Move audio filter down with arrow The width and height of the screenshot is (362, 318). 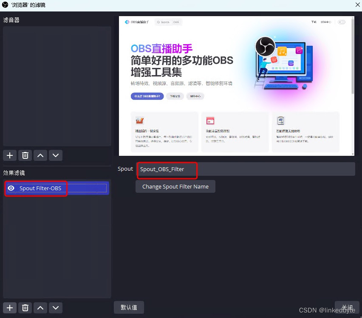pyautogui.click(x=56, y=155)
